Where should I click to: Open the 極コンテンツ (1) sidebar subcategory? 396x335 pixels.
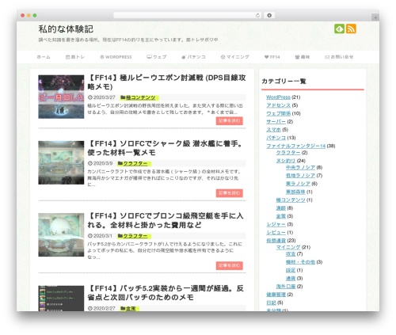coord(291,200)
